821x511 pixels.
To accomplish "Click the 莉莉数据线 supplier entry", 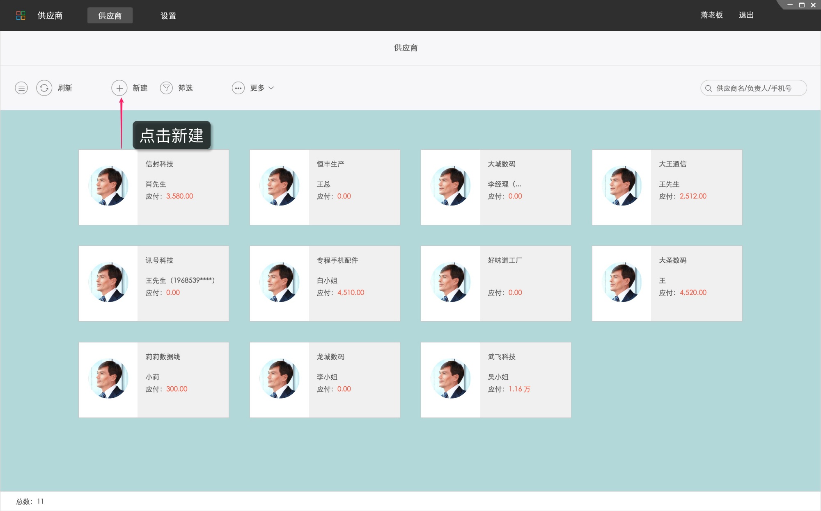I will [x=154, y=379].
